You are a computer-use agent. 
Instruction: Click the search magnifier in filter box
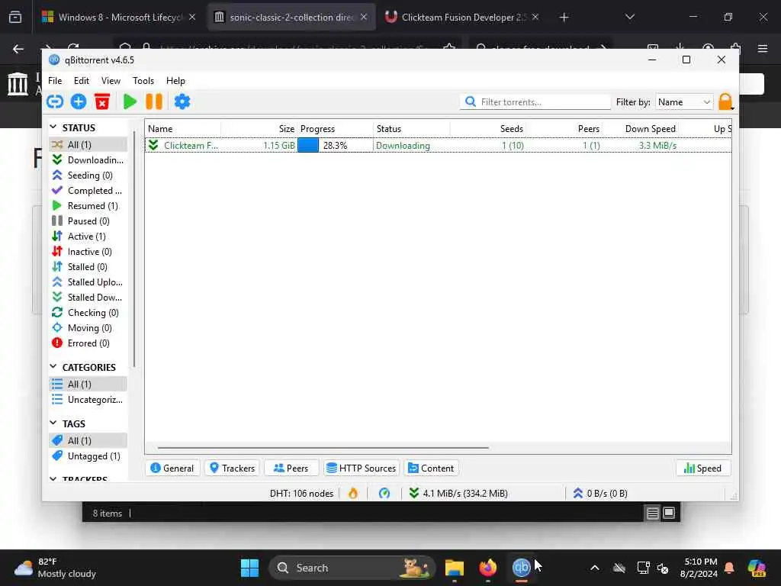[470, 101]
